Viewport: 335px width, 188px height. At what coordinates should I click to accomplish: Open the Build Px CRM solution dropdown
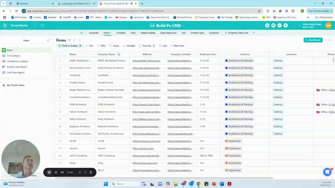pyautogui.click(x=184, y=26)
